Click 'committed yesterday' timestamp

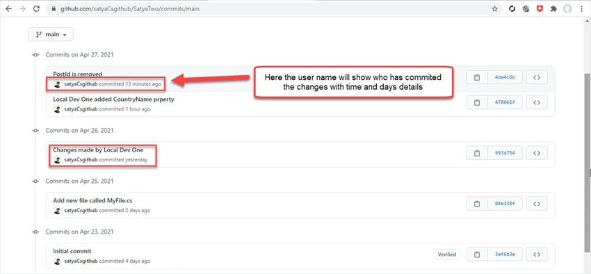[x=123, y=160]
